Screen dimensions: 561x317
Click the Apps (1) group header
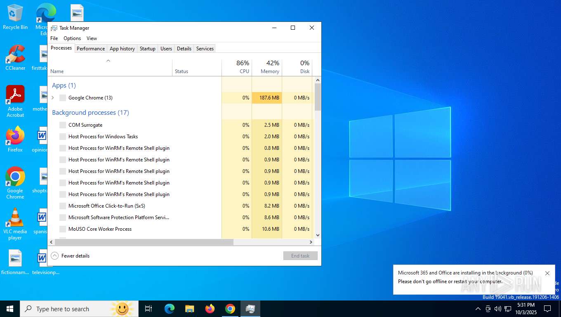[x=64, y=85]
